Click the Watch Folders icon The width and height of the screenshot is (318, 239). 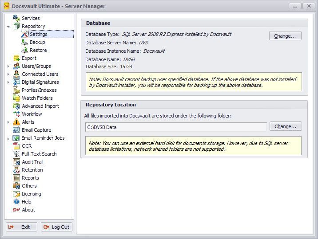(x=16, y=98)
